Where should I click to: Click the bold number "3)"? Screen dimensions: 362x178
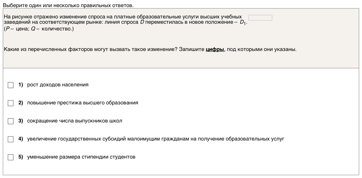tap(21, 121)
